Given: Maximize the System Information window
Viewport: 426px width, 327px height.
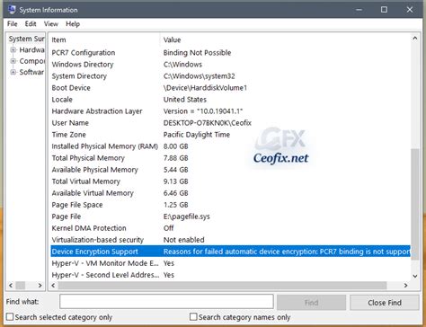Looking at the screenshot, I should (x=384, y=10).
